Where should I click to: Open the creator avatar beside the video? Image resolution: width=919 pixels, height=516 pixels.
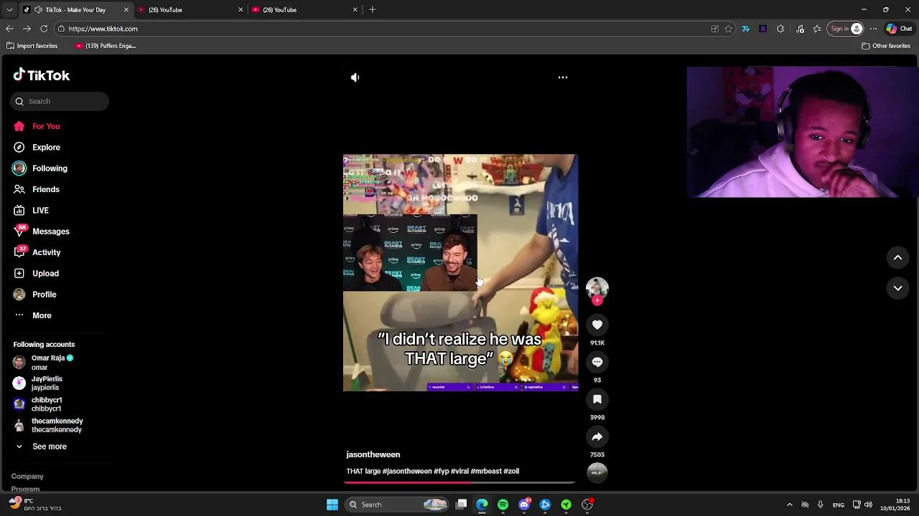(597, 287)
